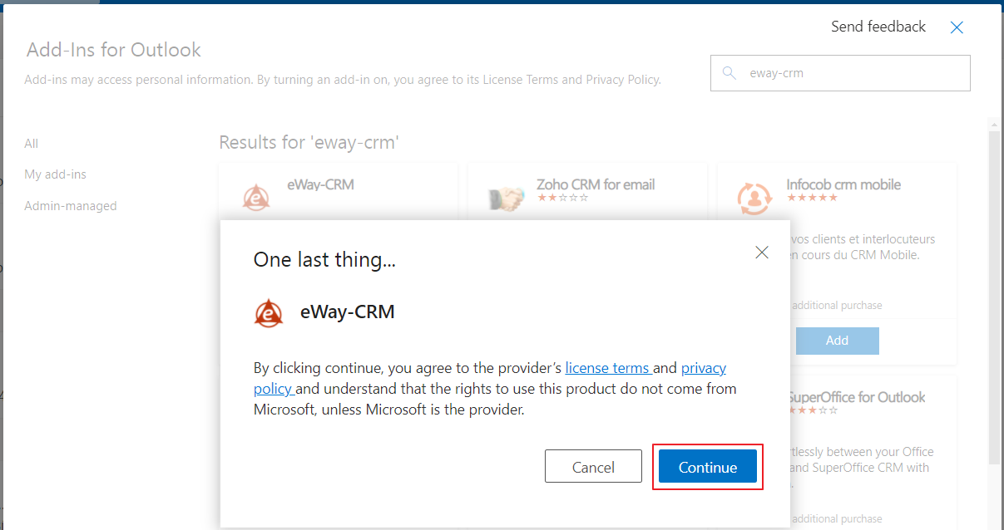Cancel the add-in installation
The image size is (1004, 530).
593,467
